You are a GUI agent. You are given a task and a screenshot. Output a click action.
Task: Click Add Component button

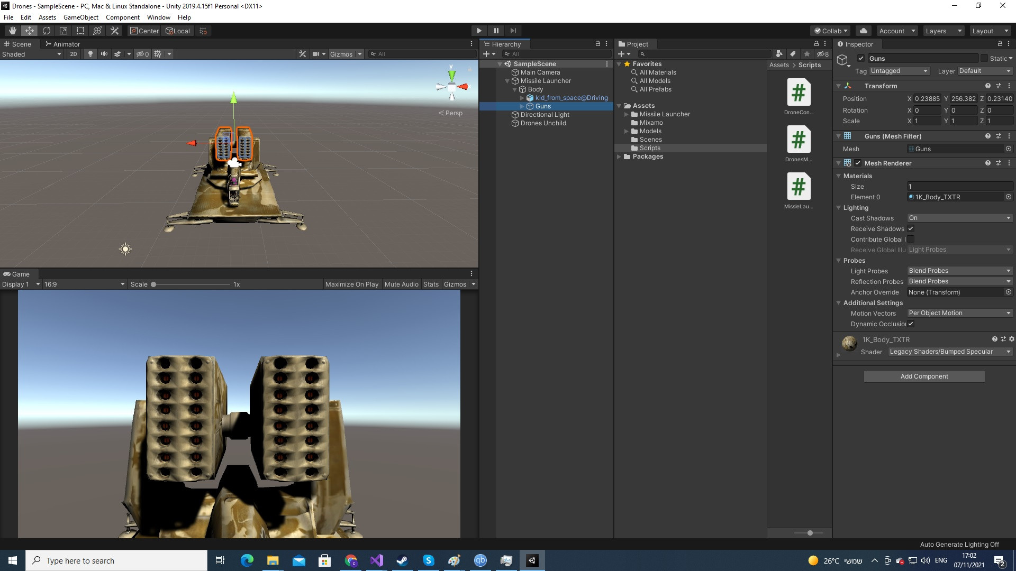[x=924, y=376]
